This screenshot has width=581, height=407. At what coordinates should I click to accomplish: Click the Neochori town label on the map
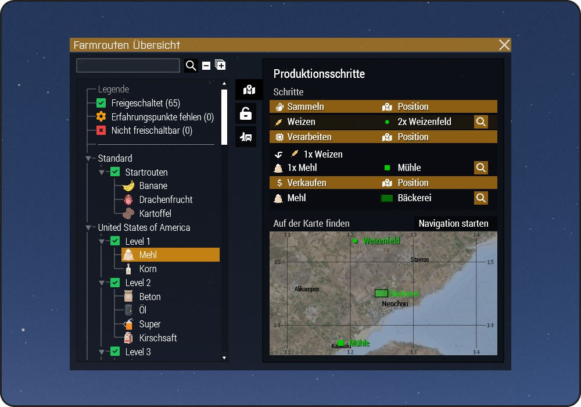click(395, 304)
